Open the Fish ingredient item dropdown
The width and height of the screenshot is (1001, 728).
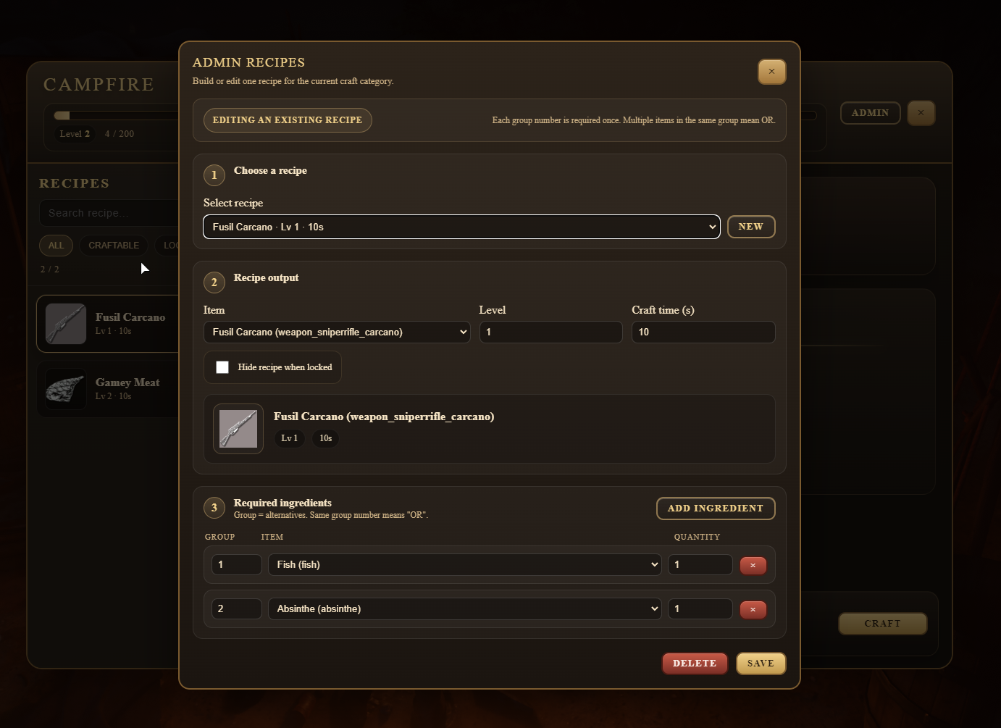coord(464,564)
